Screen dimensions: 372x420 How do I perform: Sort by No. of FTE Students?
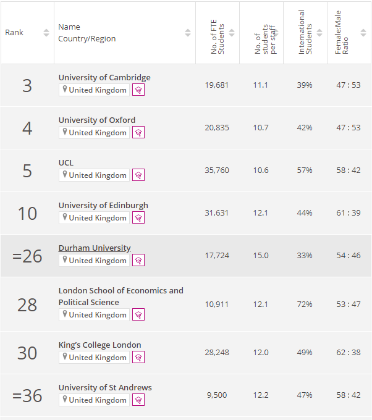pyautogui.click(x=232, y=33)
